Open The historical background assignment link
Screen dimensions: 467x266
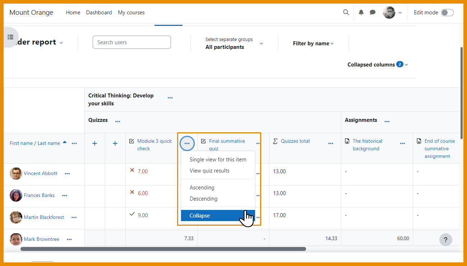click(367, 145)
